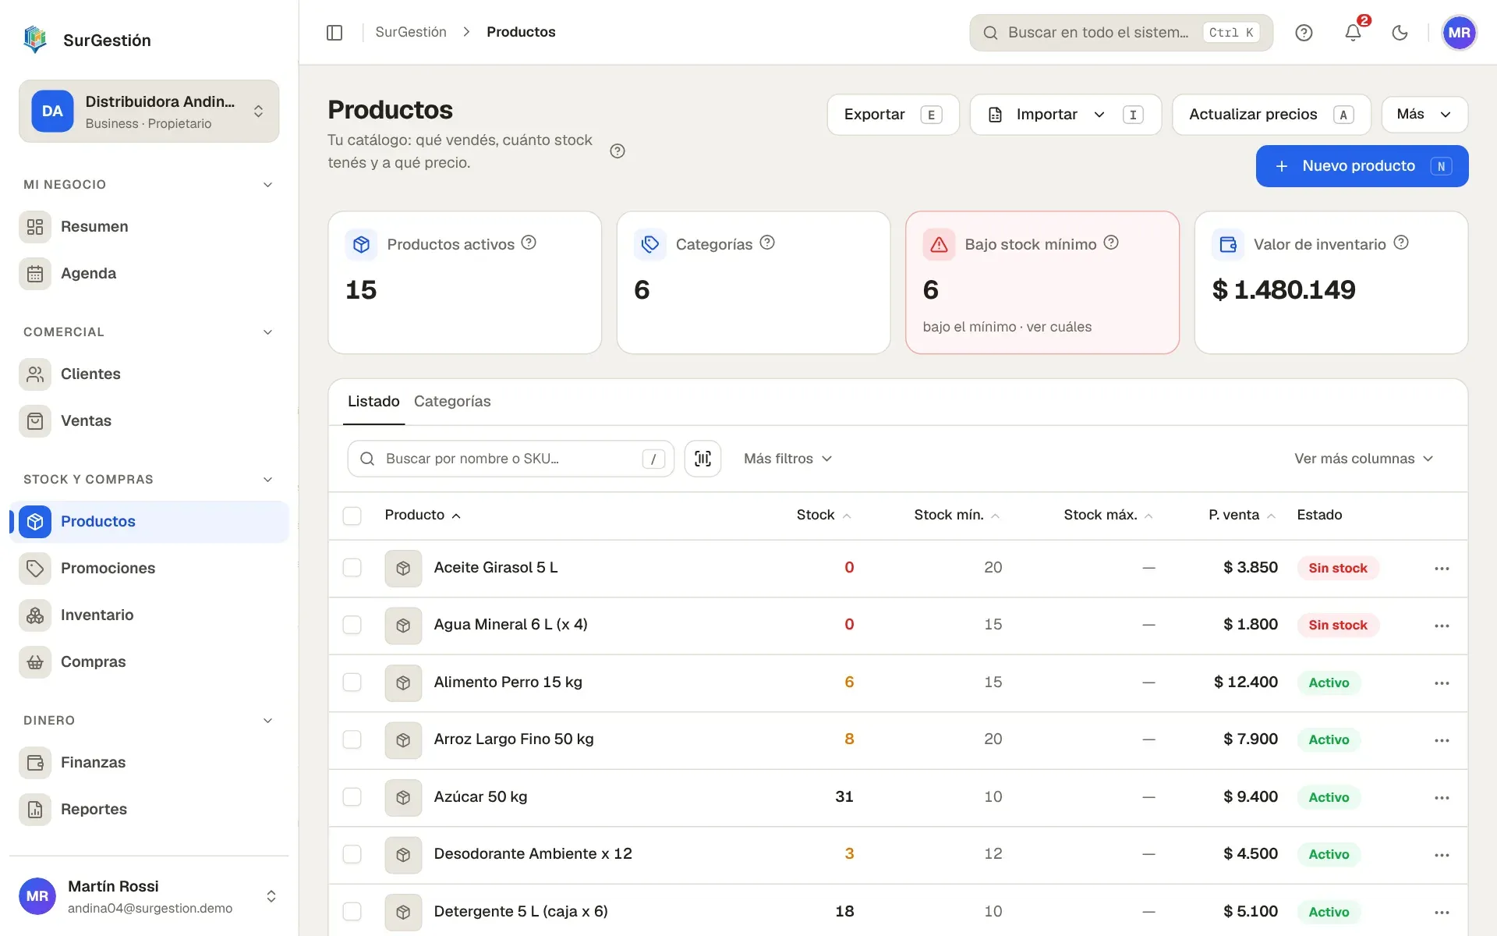Go to Ventas in the sidebar
1497x936 pixels.
tap(148, 421)
